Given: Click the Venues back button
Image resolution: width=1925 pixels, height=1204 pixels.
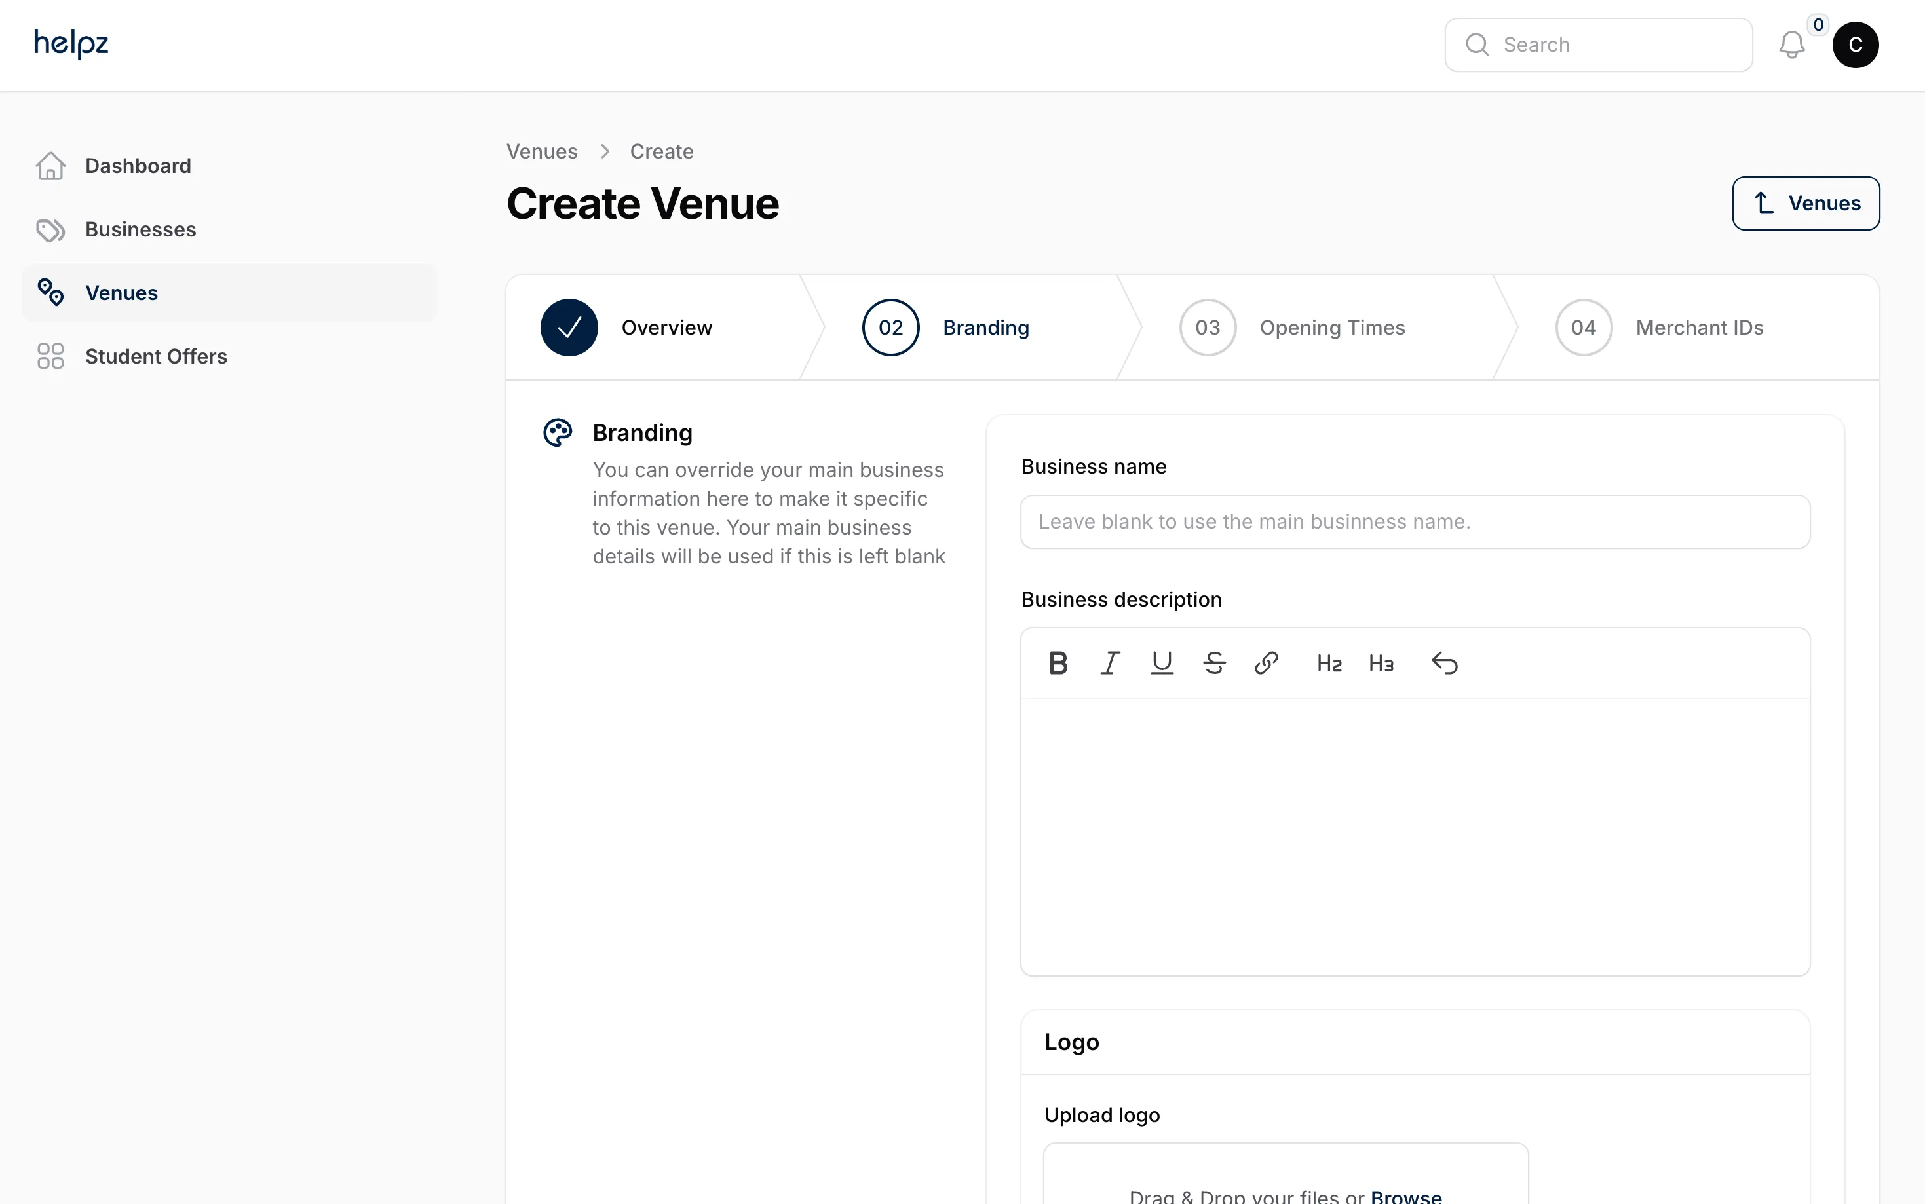Looking at the screenshot, I should [1806, 203].
